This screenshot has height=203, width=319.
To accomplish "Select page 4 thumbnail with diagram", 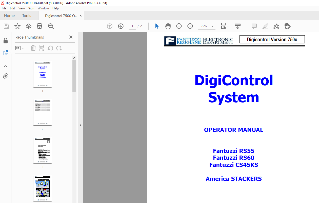I will (x=43, y=188).
